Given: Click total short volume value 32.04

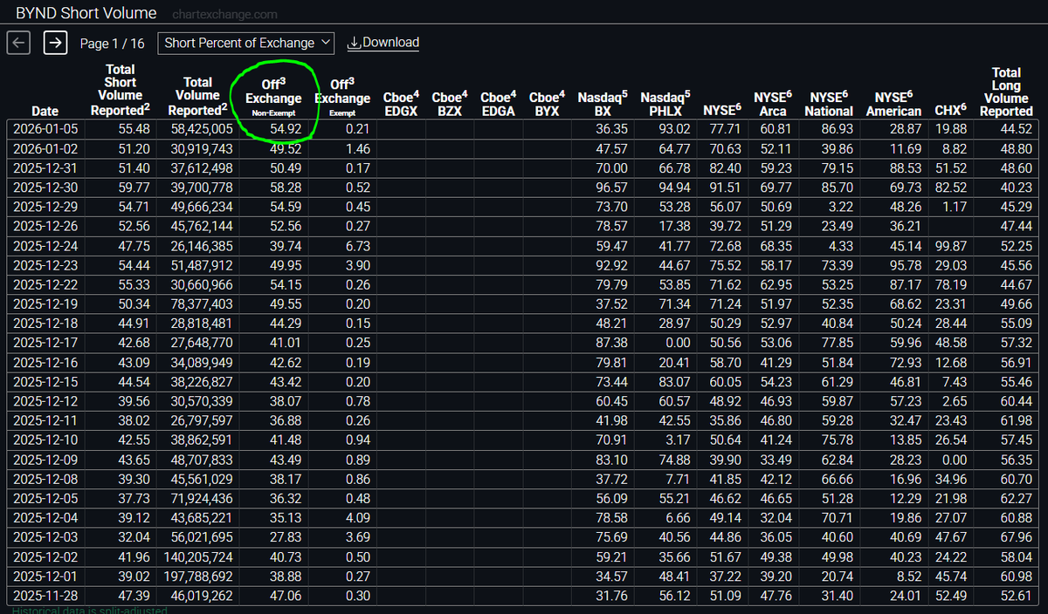Looking at the screenshot, I should [x=133, y=536].
